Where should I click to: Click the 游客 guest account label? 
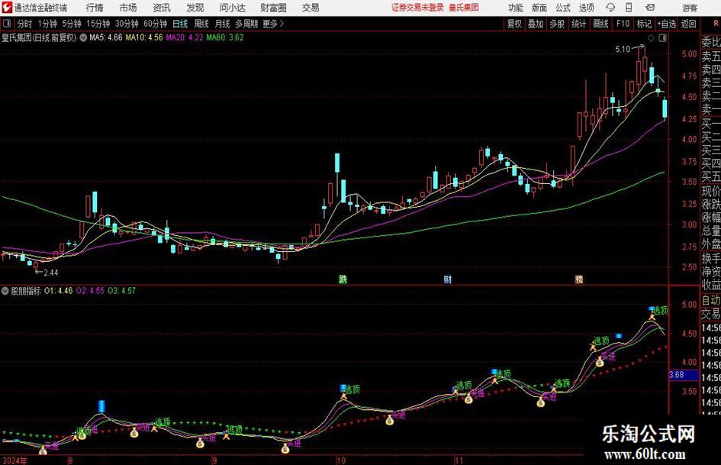689,8
